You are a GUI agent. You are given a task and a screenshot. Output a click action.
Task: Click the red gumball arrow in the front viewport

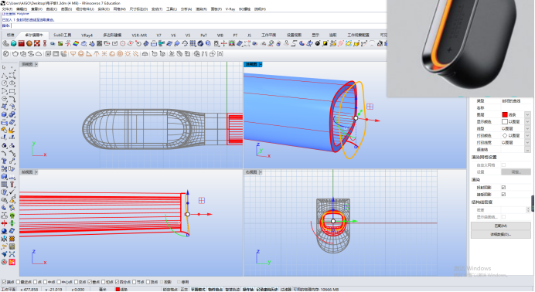[x=209, y=214]
